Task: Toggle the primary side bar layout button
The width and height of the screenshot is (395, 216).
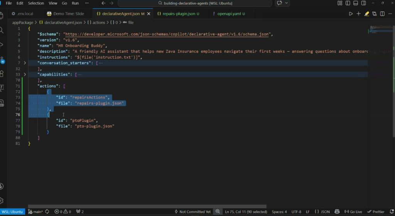Action: point(348,3)
